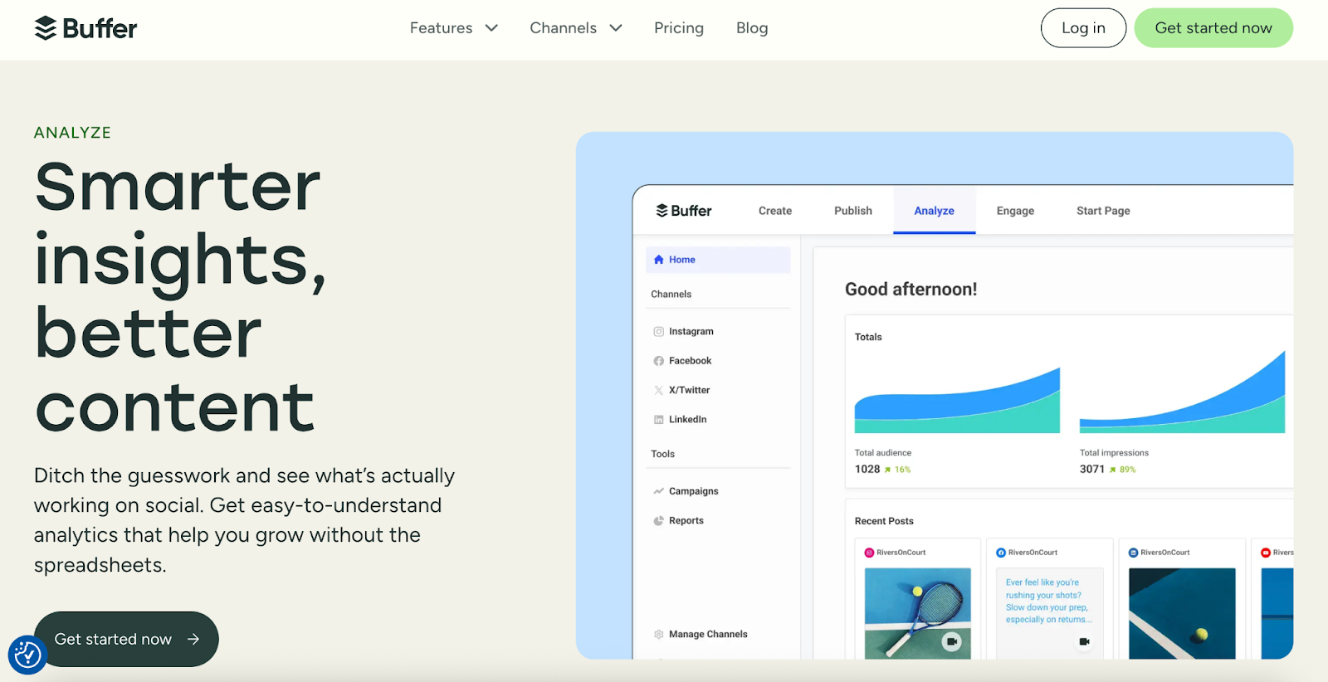Click the Instagram icon in the sidebar
This screenshot has width=1328, height=682.
click(x=659, y=332)
